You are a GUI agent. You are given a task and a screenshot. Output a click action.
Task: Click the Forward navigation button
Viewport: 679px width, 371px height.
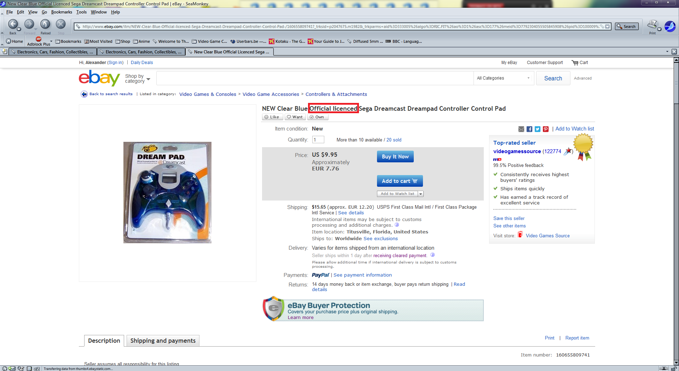tap(29, 24)
